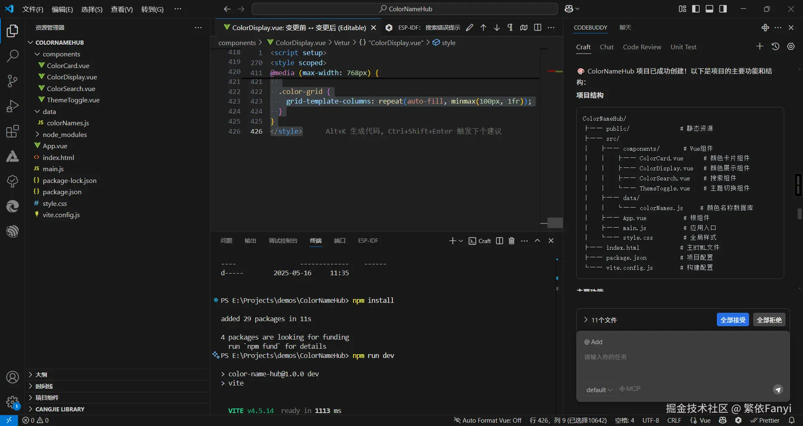803x426 pixels.
Task: Close the ColorDisplay.vue diff editor tab
Action: [373, 28]
